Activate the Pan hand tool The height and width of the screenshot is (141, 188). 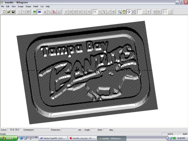(x=124, y=12)
